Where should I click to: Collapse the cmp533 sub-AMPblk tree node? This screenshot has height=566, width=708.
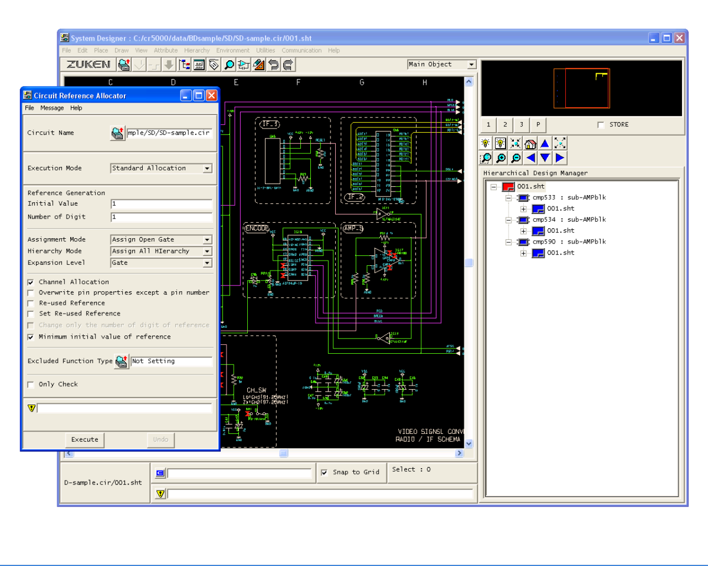click(509, 198)
